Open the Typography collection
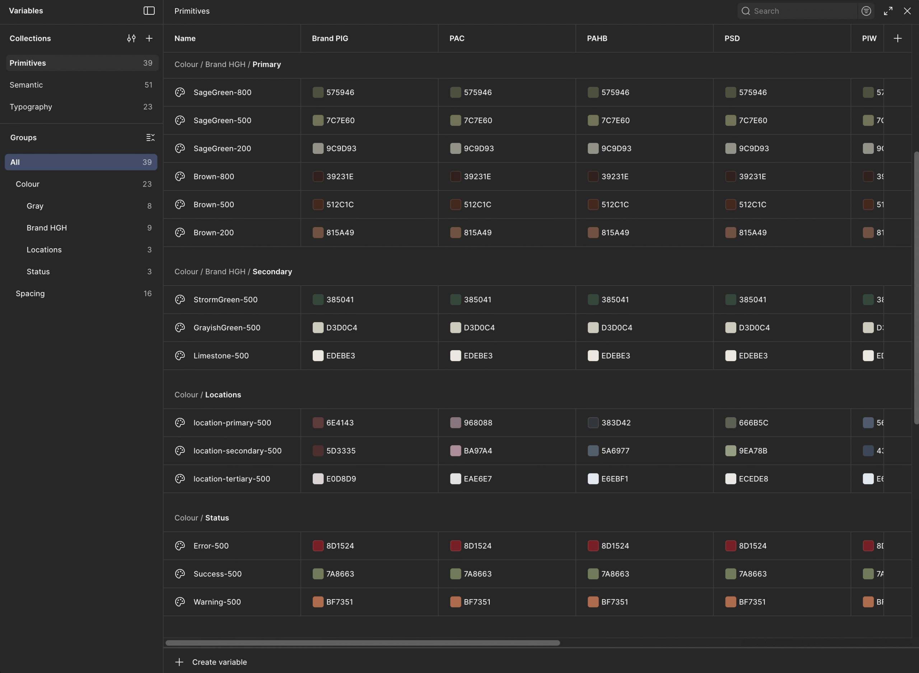The width and height of the screenshot is (919, 673). click(31, 107)
